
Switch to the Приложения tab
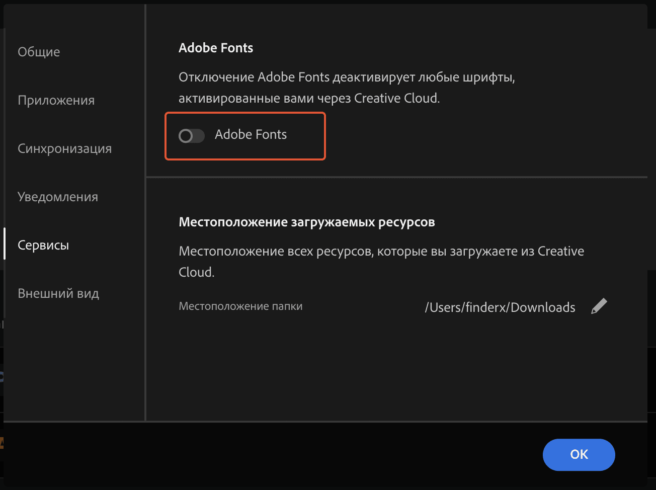click(x=56, y=100)
